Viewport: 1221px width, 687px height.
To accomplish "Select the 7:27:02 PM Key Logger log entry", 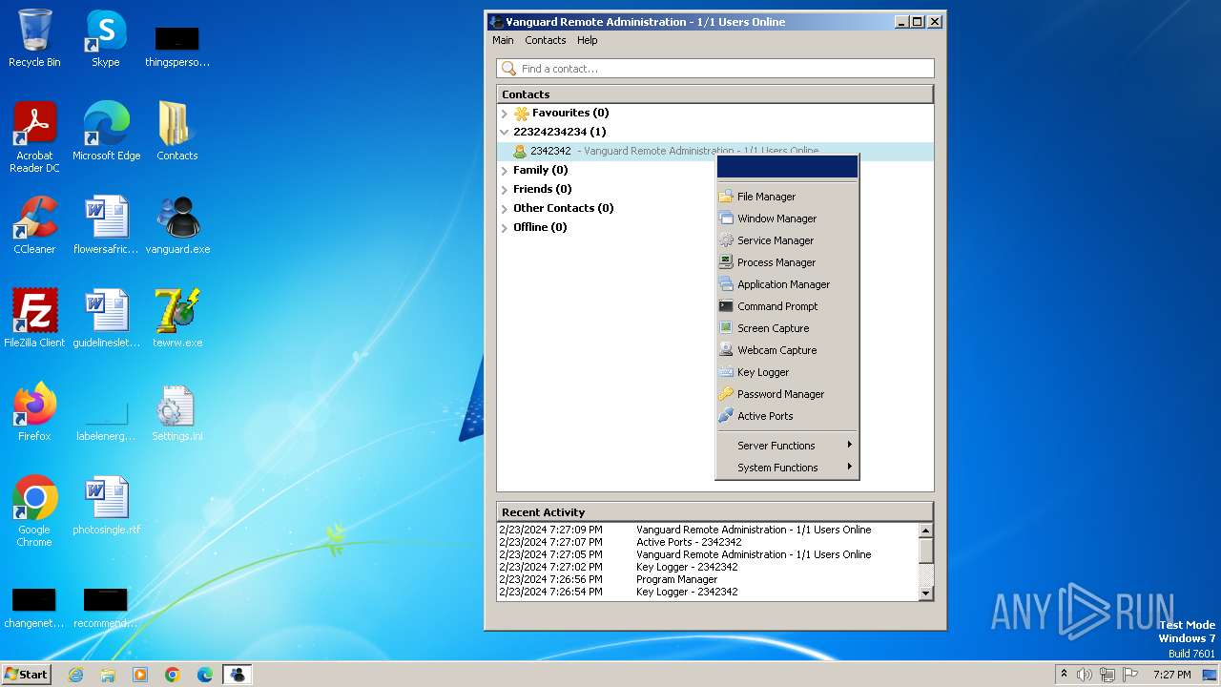I will point(708,567).
